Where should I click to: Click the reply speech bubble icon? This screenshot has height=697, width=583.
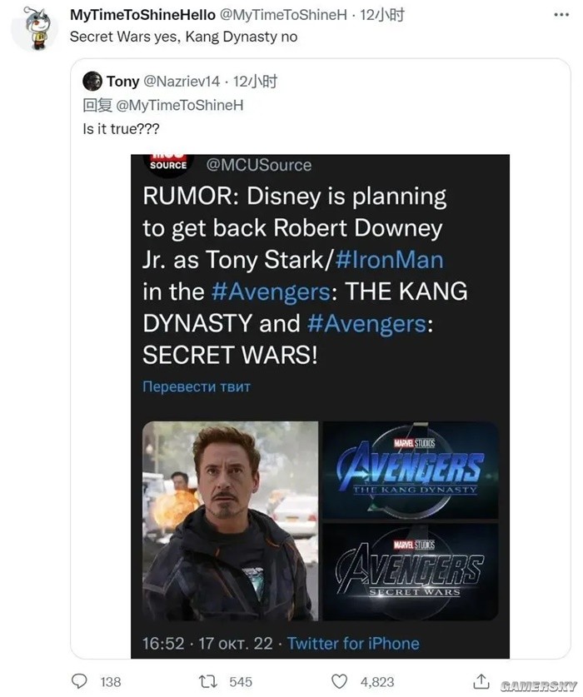(x=79, y=681)
